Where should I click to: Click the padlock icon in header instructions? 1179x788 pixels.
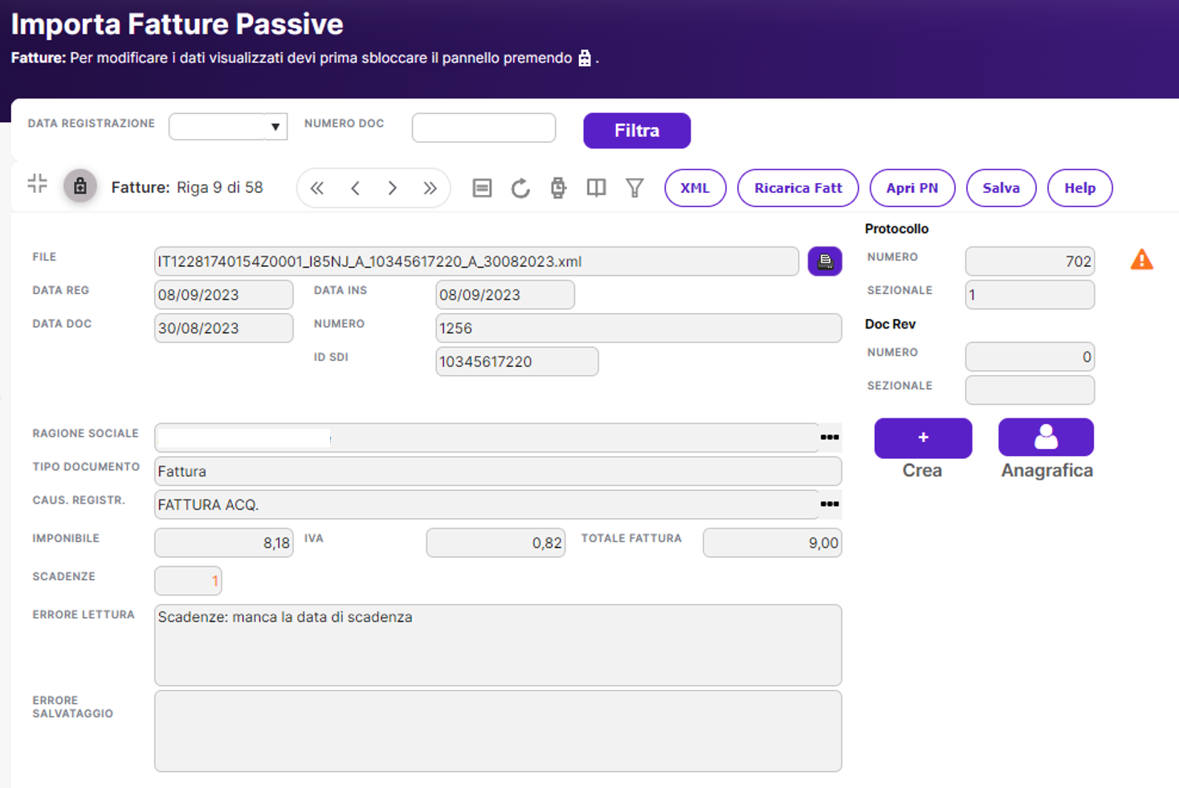pyautogui.click(x=585, y=58)
